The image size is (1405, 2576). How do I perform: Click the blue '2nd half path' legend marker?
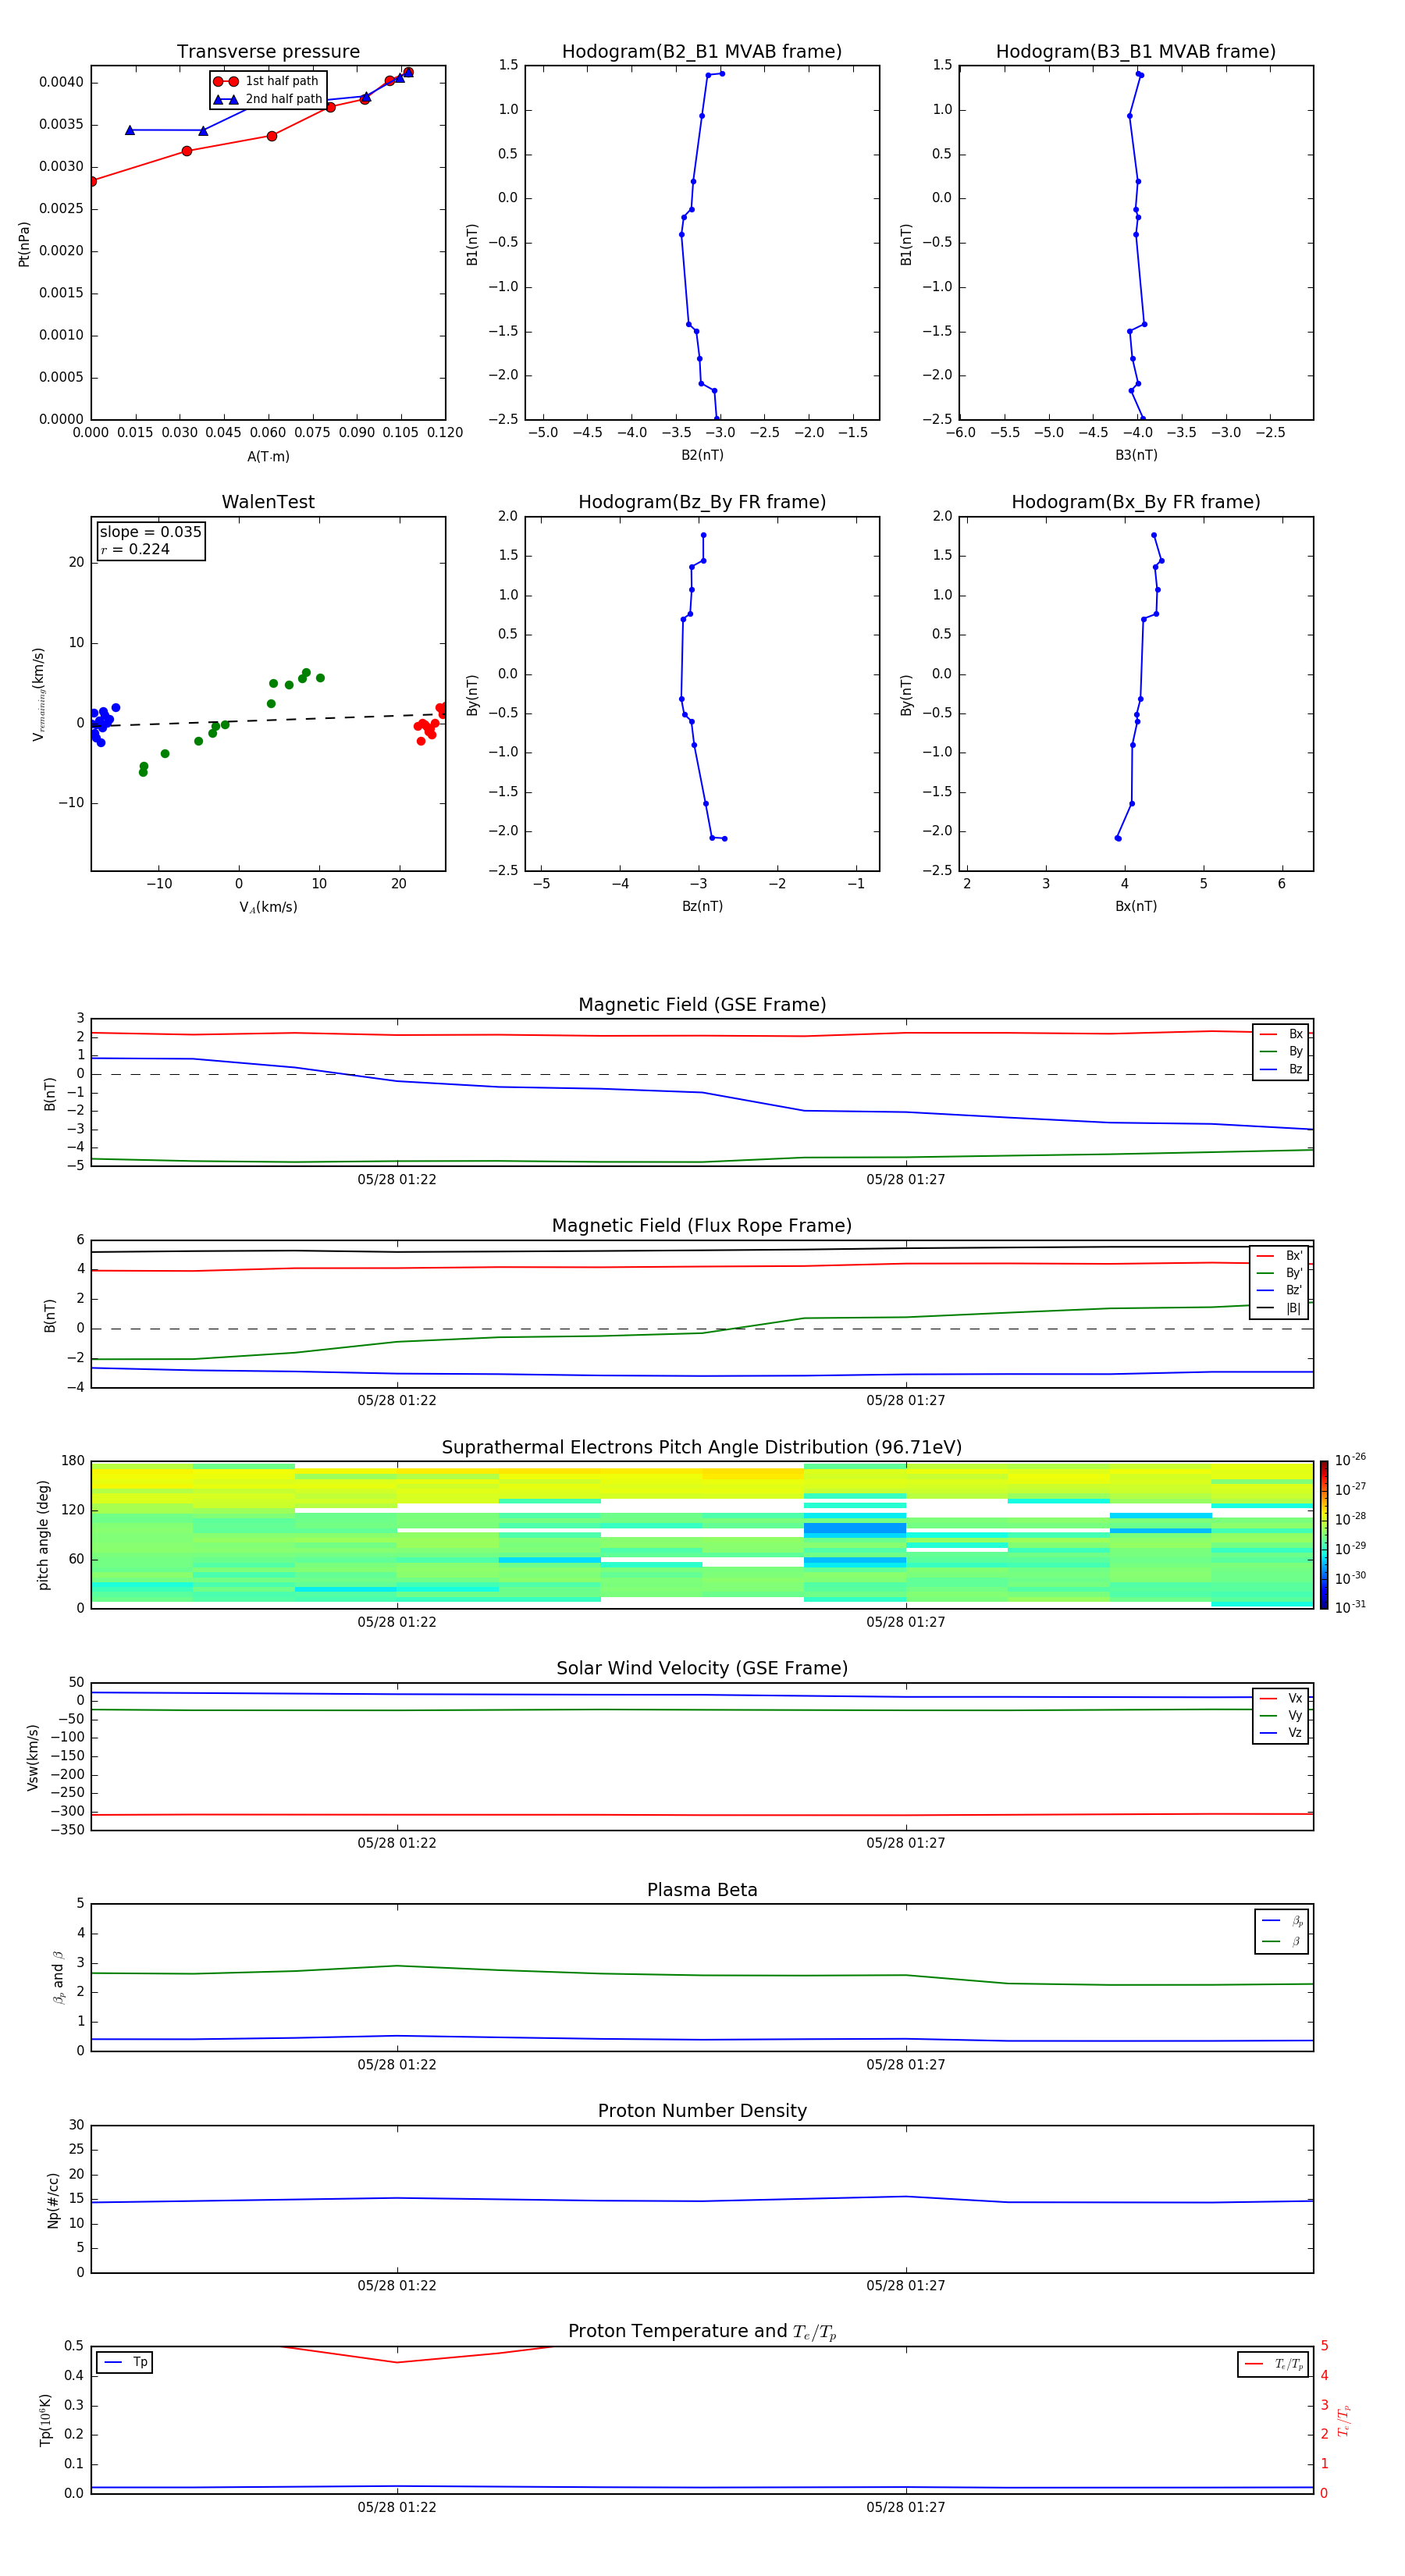click(226, 99)
